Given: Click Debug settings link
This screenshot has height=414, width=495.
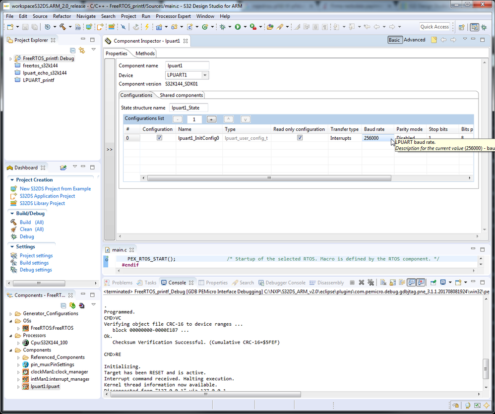Looking at the screenshot, I should click(36, 270).
